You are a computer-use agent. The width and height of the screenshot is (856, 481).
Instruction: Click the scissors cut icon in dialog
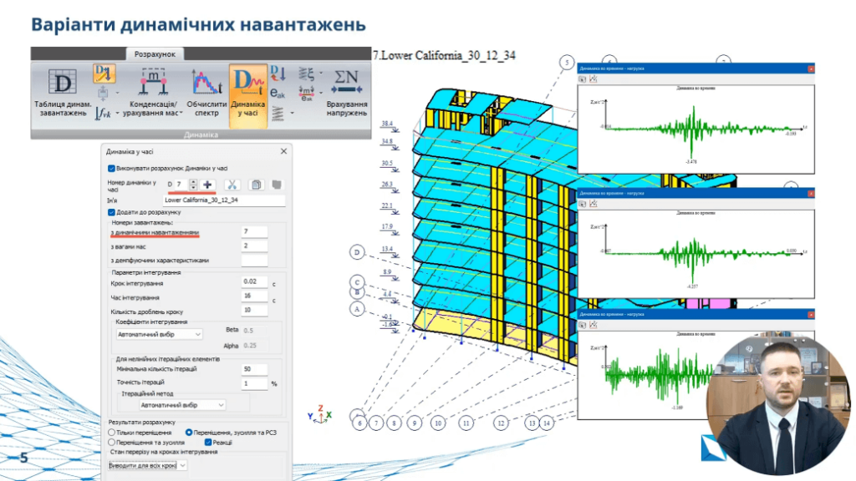232,185
